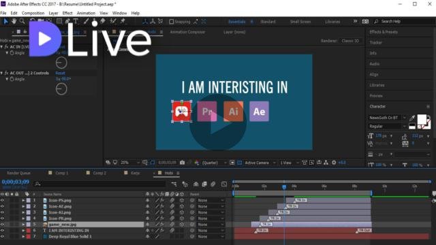Screen dimensions: 436x245
Task: Select the Eraser tool
Action: (x=103, y=21)
